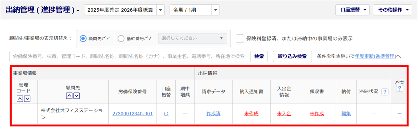Sort 管理コード ascending with up arrow
The height and width of the screenshot is (130, 418).
[20, 99]
